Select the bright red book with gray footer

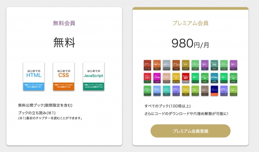[x=186, y=78]
